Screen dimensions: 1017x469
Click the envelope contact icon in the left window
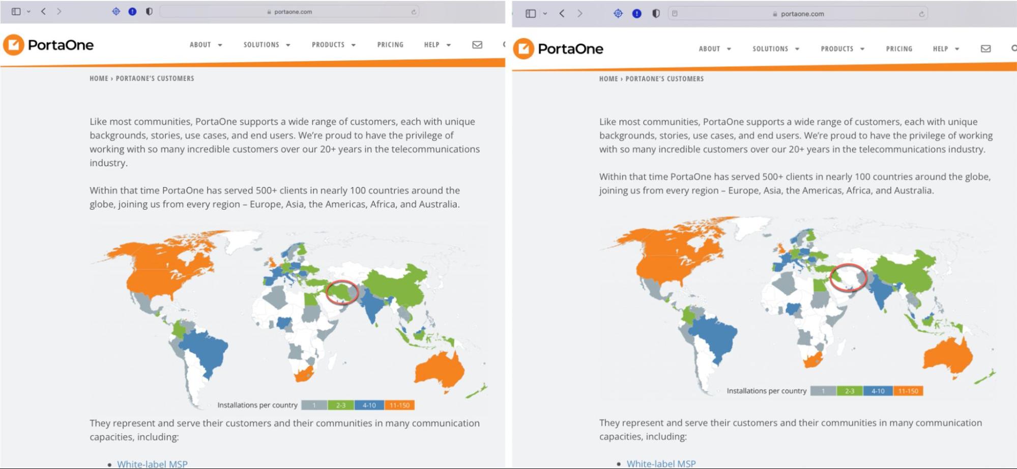pos(477,45)
